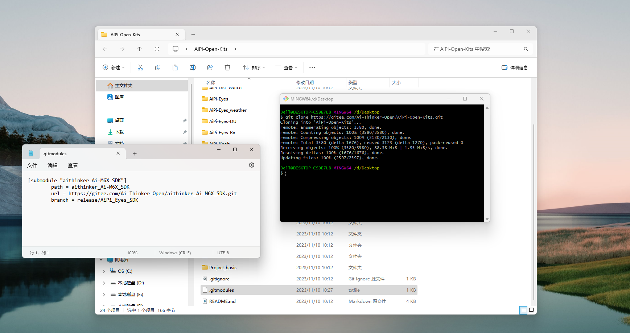Click the terminal vertical scrollbar track
Image resolution: width=630 pixels, height=333 pixels.
click(487, 163)
